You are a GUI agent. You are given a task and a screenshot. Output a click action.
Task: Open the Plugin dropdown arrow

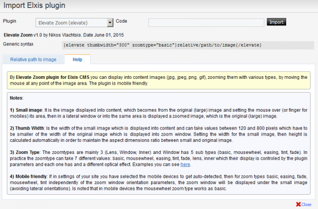(x=110, y=23)
